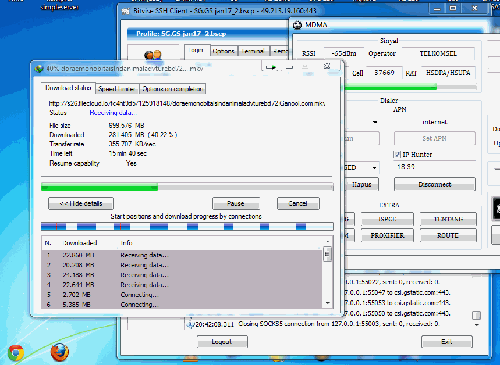Select the Login tab in Bitvise

196,51
